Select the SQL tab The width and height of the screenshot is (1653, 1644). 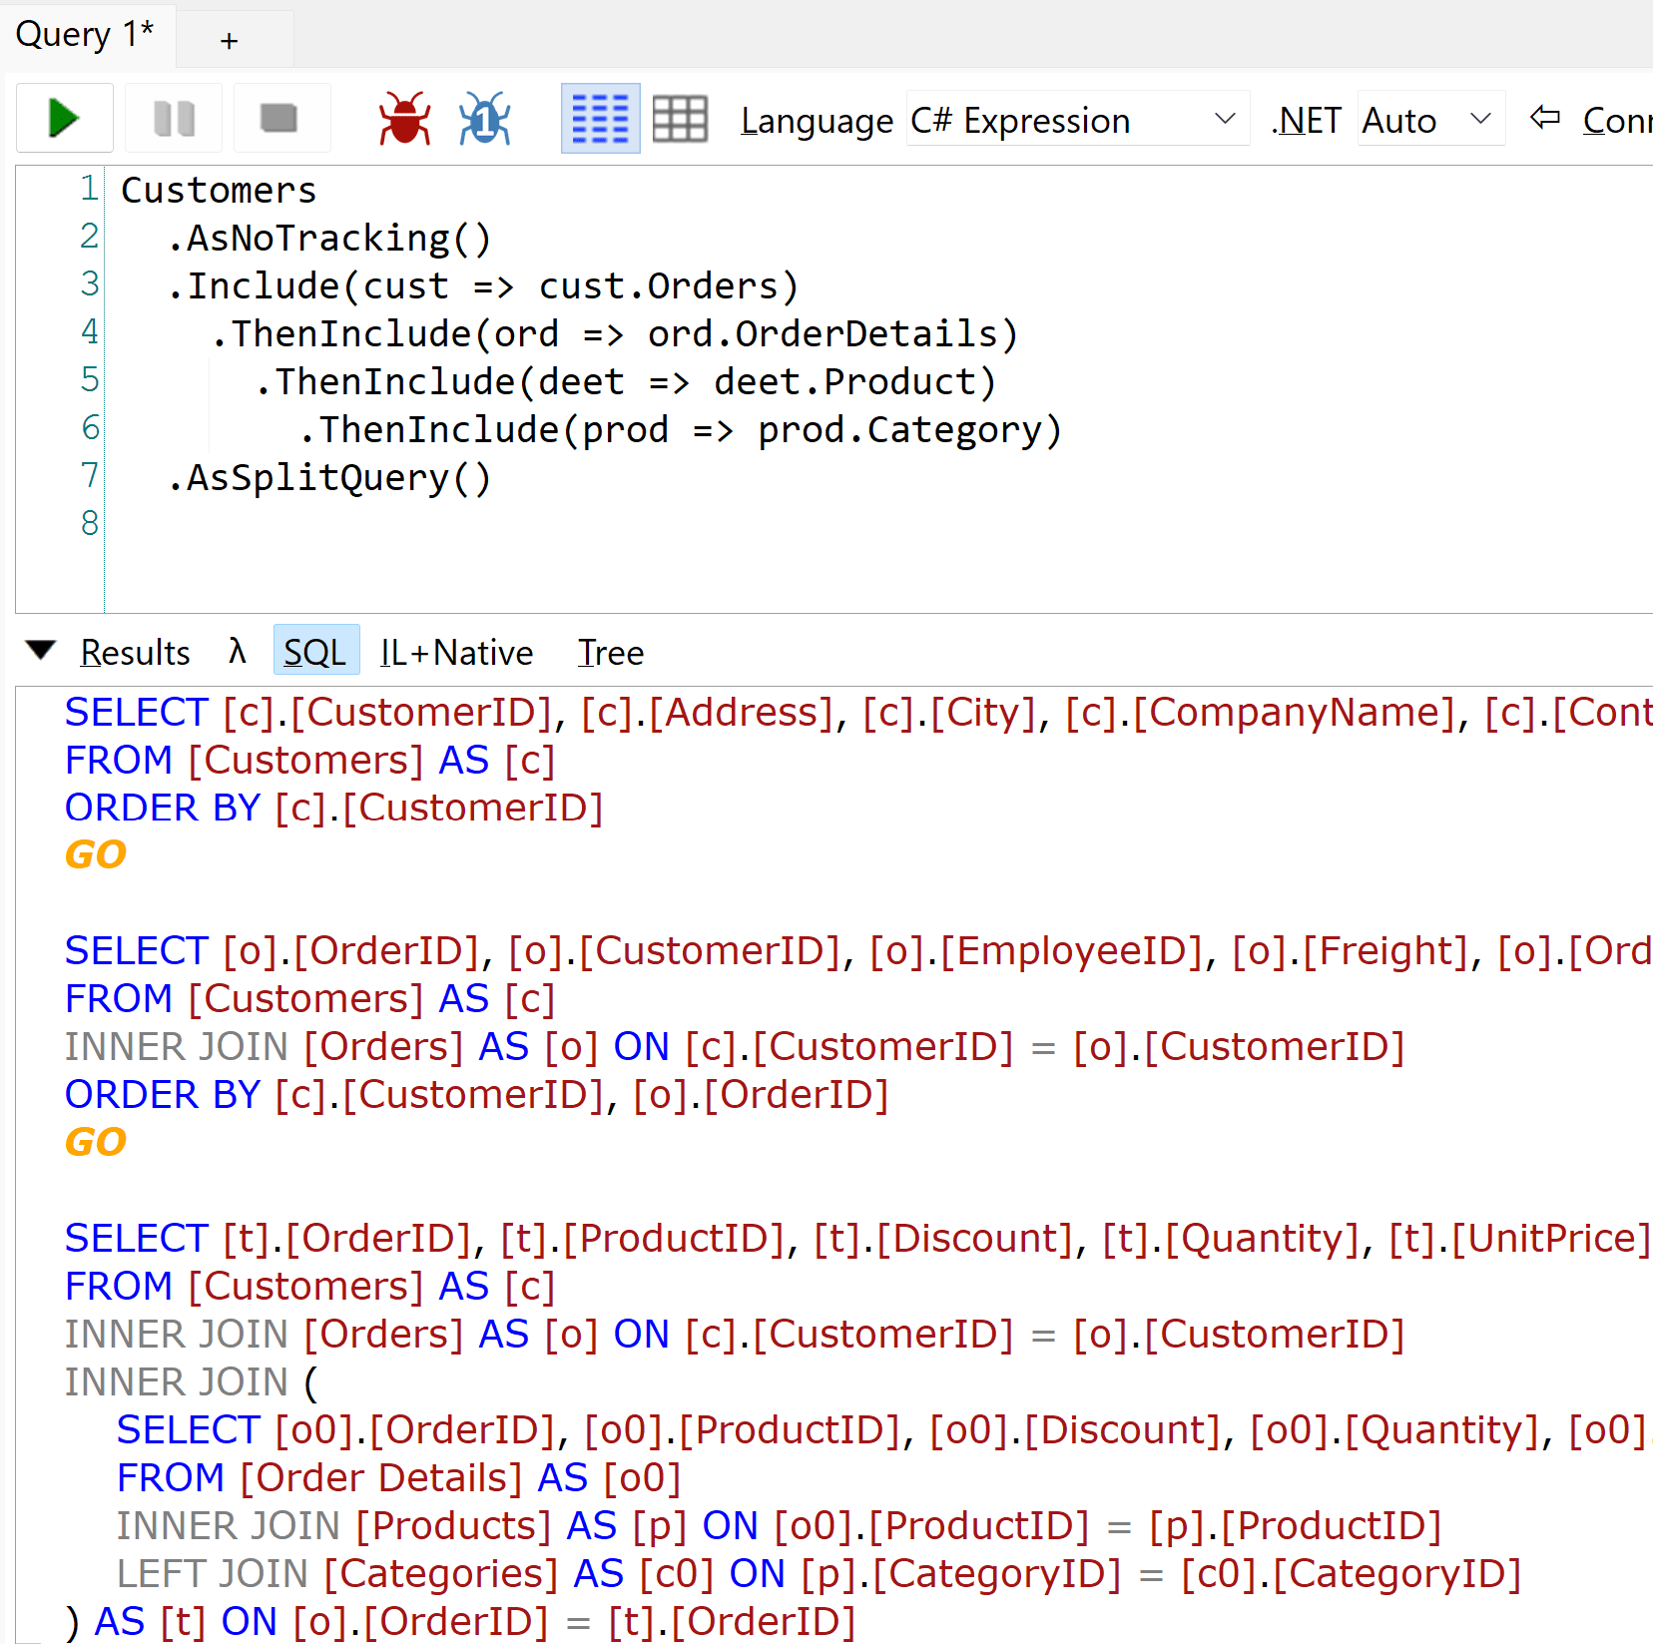315,652
